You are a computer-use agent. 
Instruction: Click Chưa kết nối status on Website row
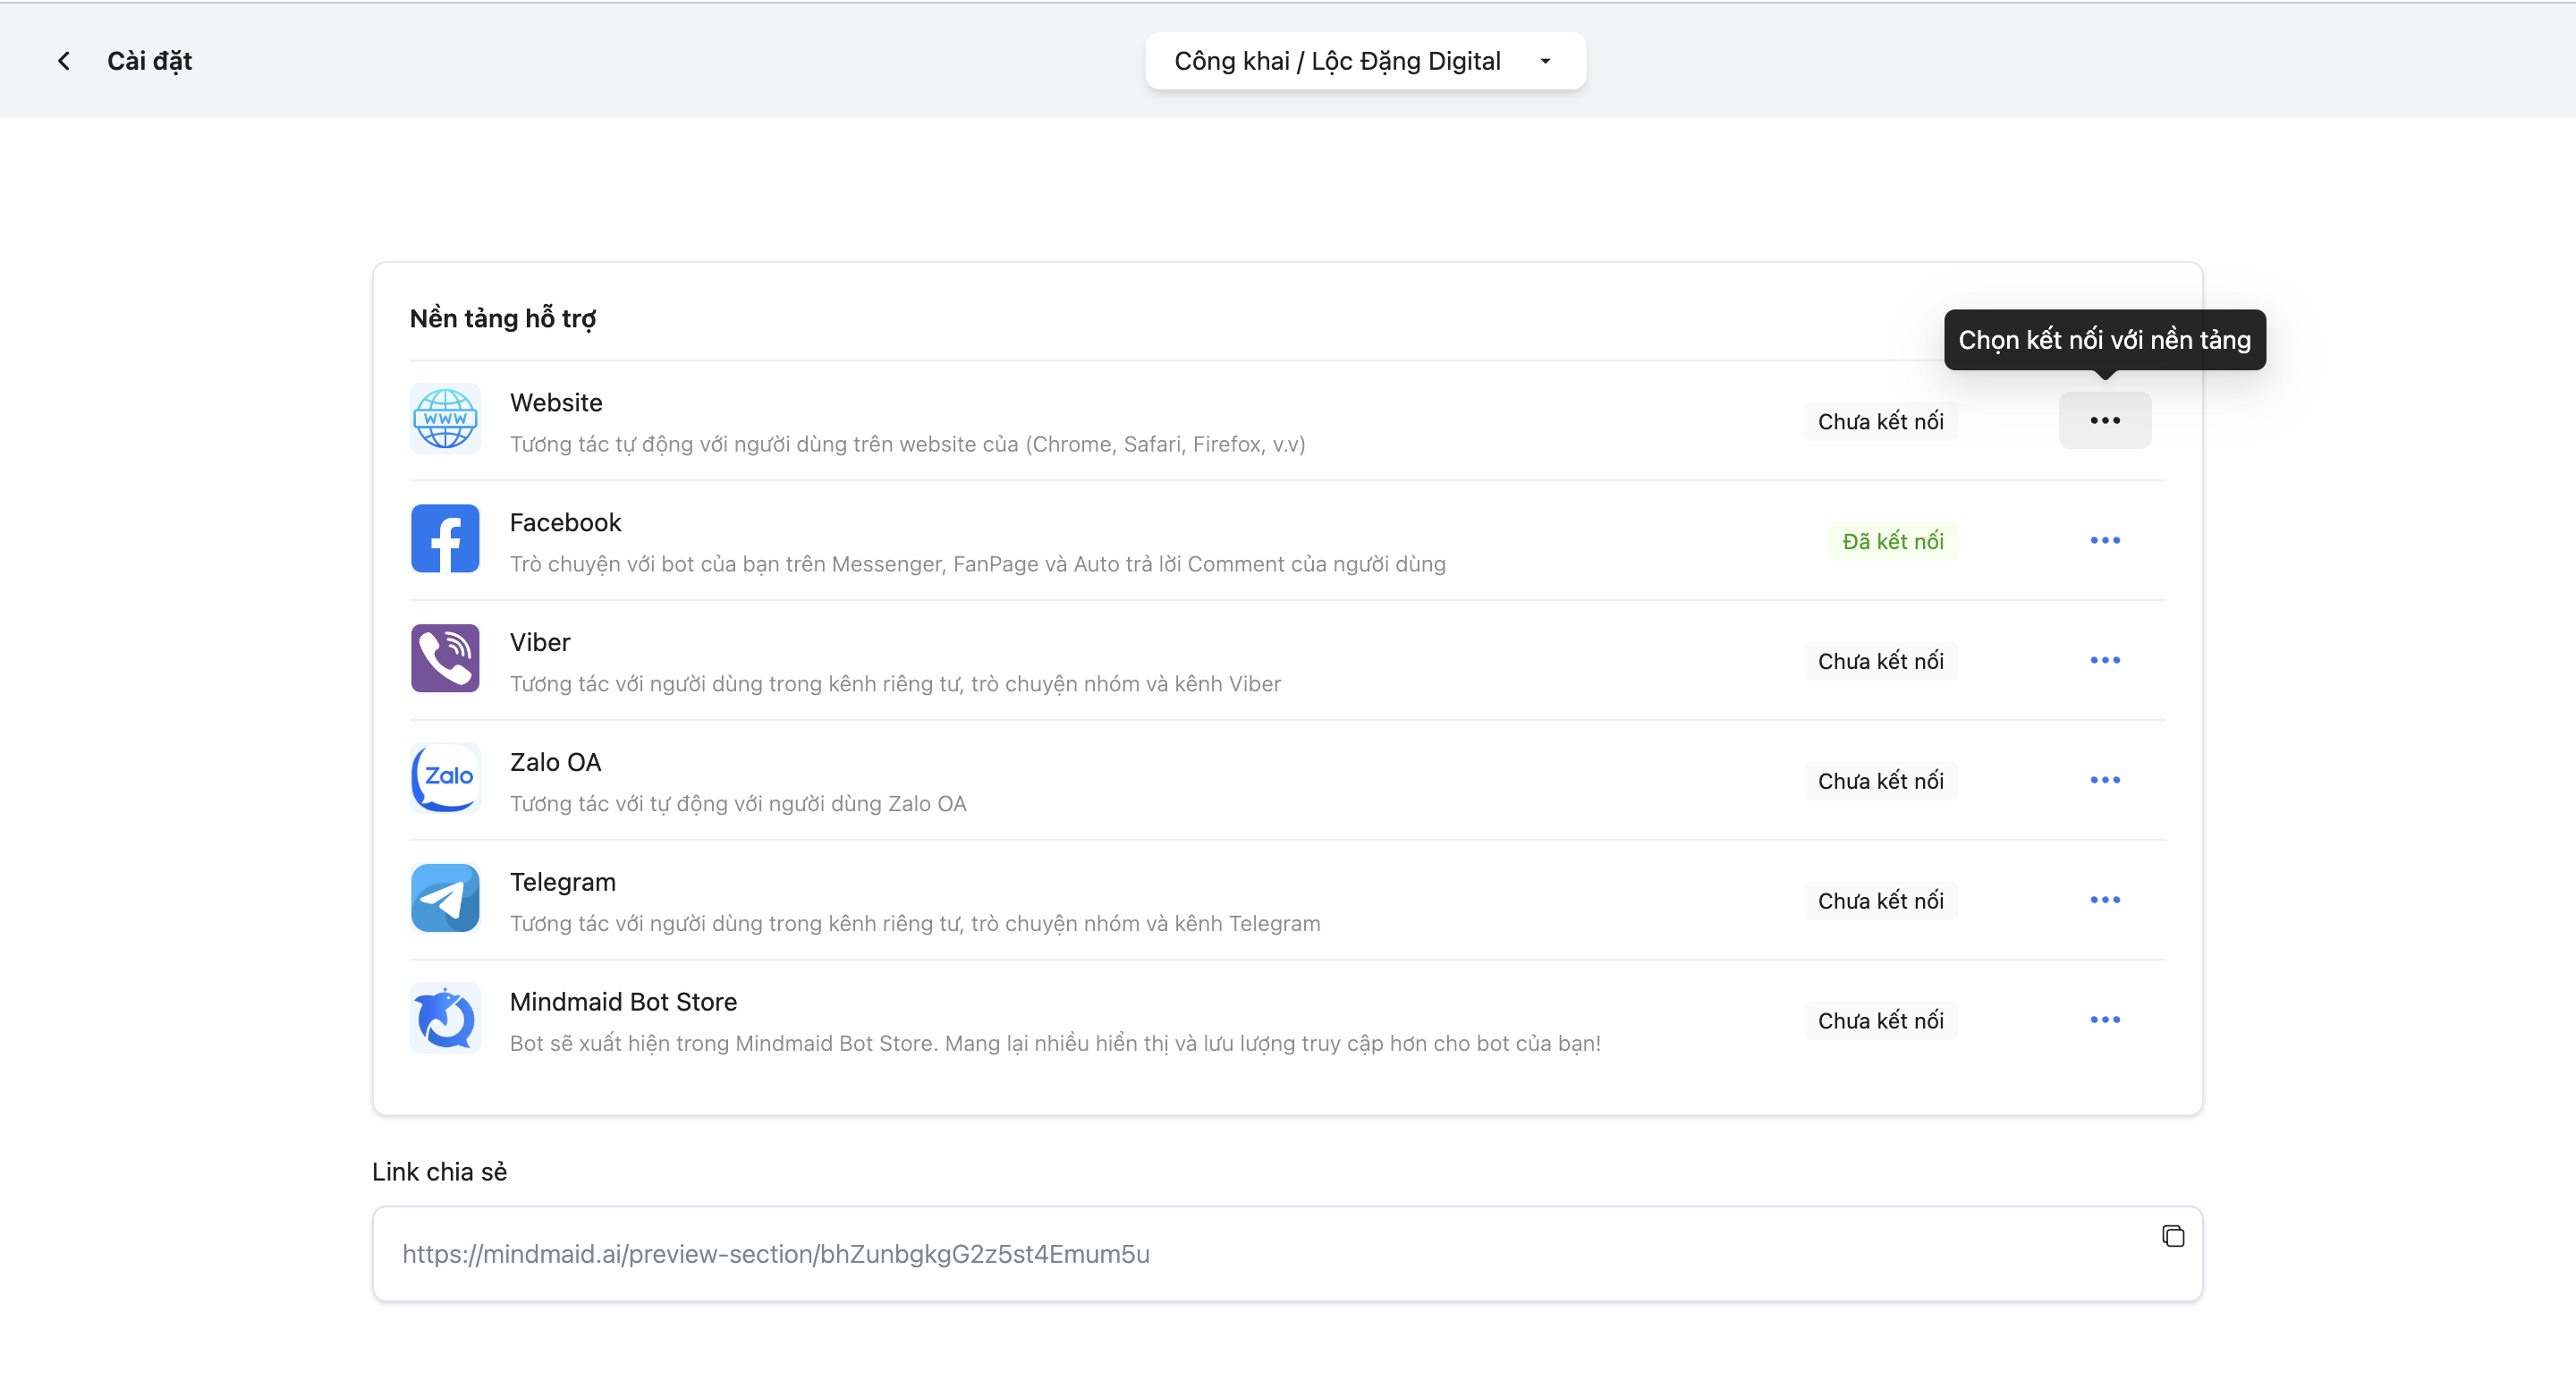[x=1880, y=421]
